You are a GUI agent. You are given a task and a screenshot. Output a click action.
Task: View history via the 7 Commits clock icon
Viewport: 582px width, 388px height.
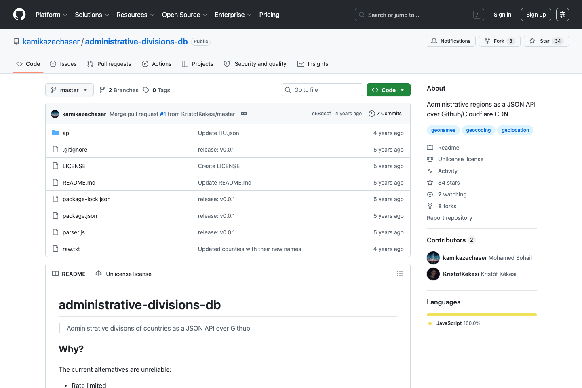click(x=372, y=114)
